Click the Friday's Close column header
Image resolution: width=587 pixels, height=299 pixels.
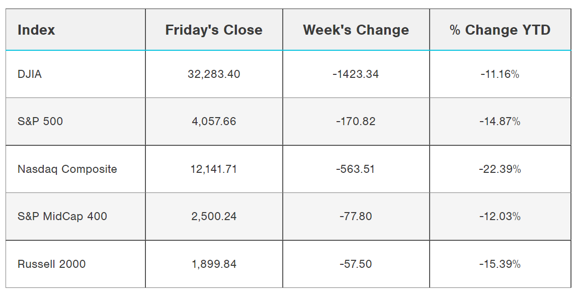pos(214,30)
